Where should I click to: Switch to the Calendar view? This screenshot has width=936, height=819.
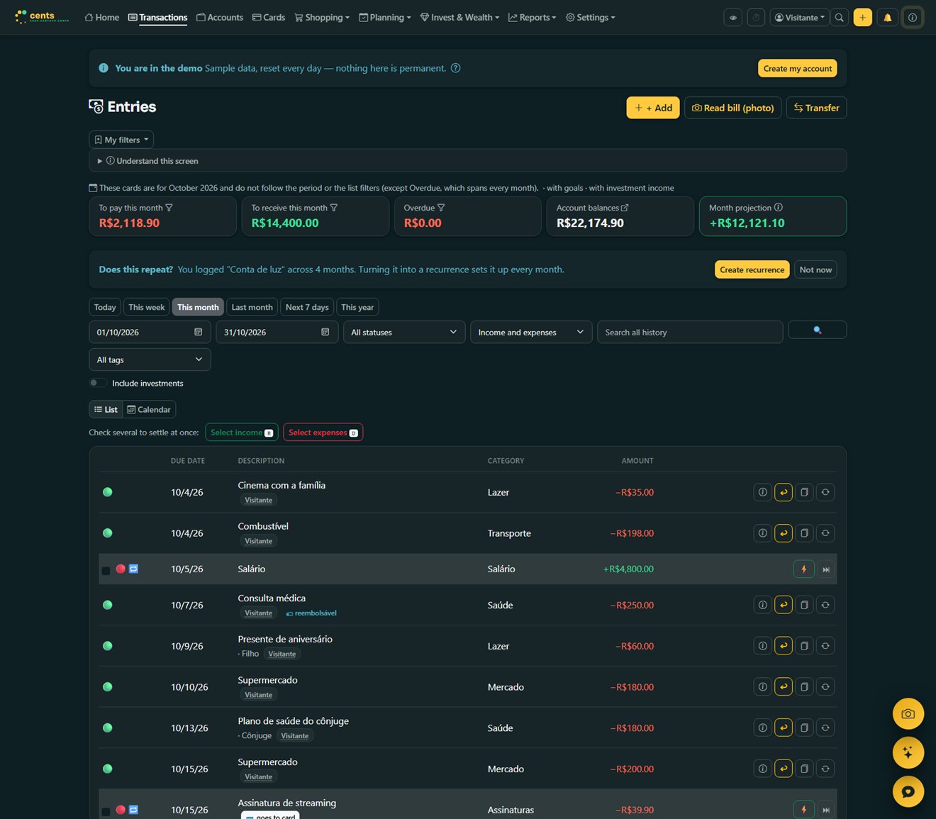149,409
